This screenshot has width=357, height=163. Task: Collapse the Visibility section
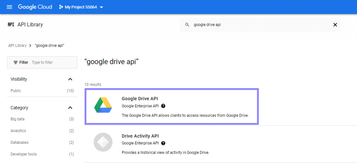(70, 79)
